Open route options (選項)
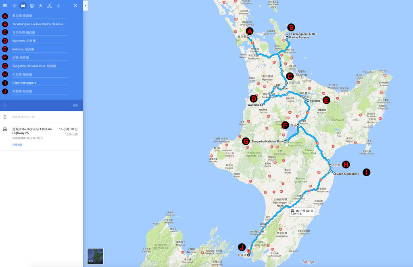The image size is (413, 267). pos(75,105)
